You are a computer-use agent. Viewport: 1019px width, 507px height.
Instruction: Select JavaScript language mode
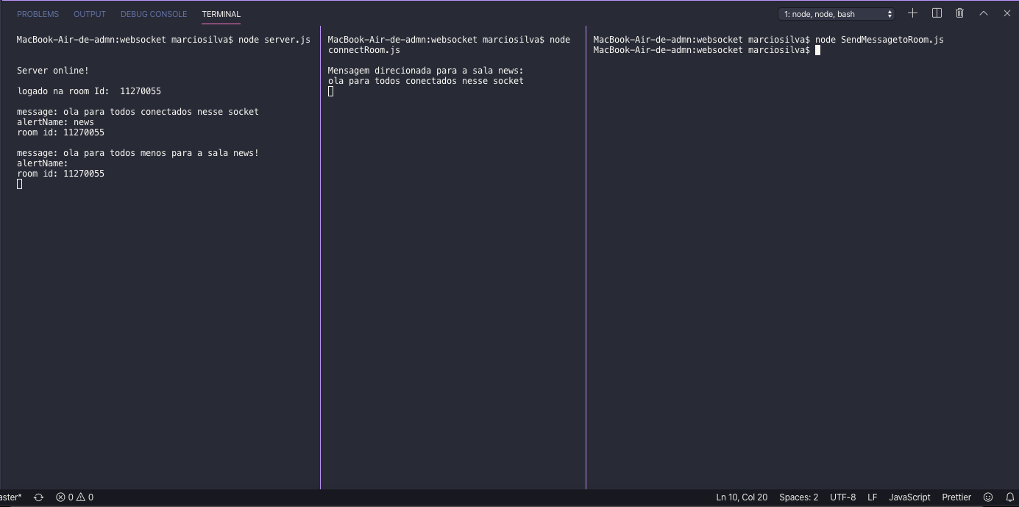coord(909,497)
